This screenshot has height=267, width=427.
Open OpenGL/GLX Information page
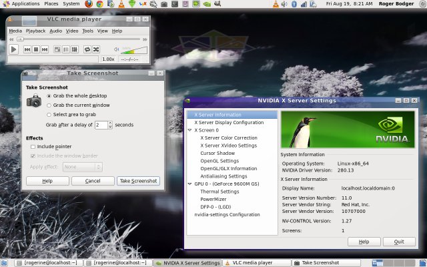coord(228,168)
